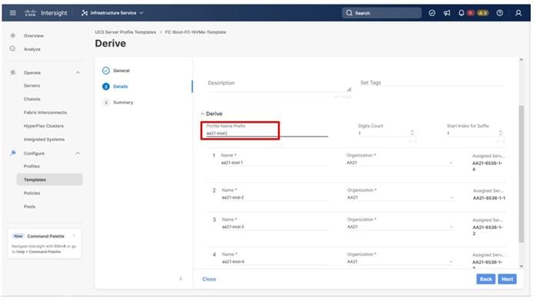The height and width of the screenshot is (302, 537).
Task: Click the red critical alarms badge
Action: click(x=471, y=13)
